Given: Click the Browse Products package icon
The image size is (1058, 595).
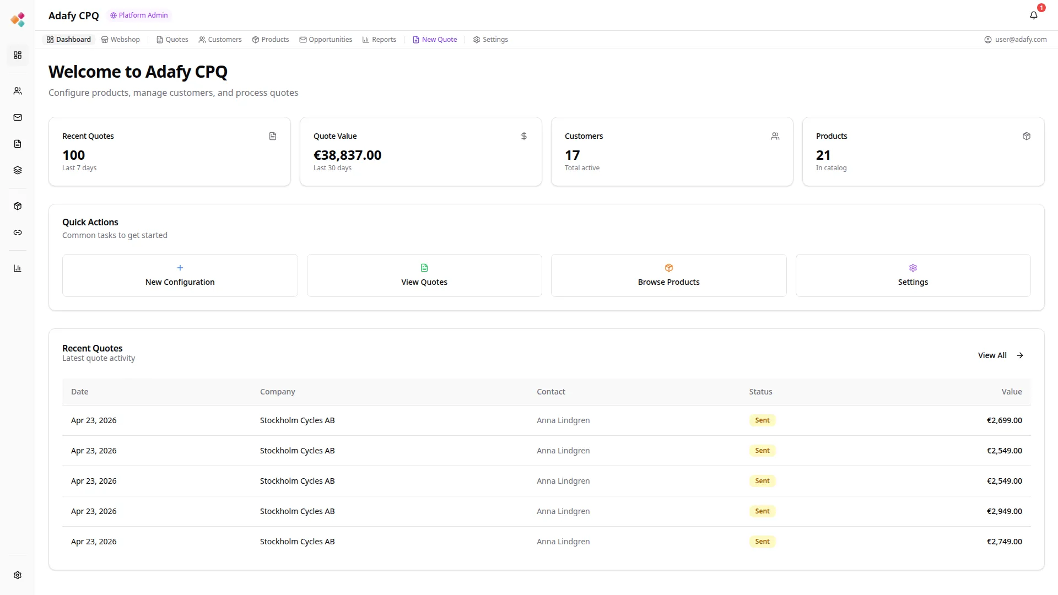Looking at the screenshot, I should [668, 268].
